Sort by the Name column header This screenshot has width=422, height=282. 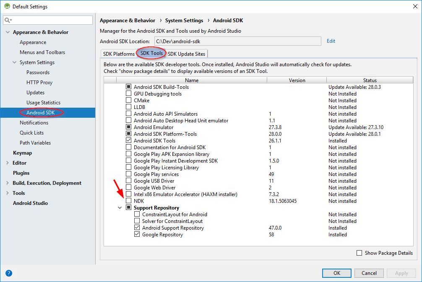coord(192,80)
